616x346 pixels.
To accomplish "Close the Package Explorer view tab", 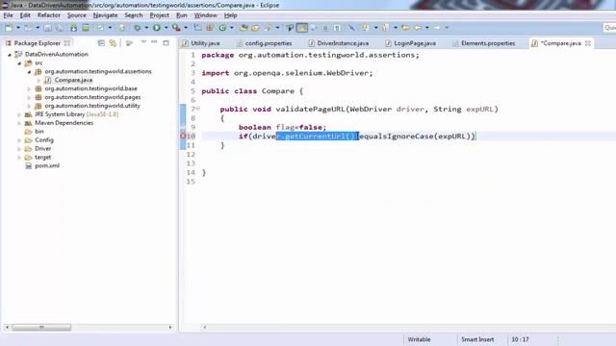I will [x=67, y=43].
